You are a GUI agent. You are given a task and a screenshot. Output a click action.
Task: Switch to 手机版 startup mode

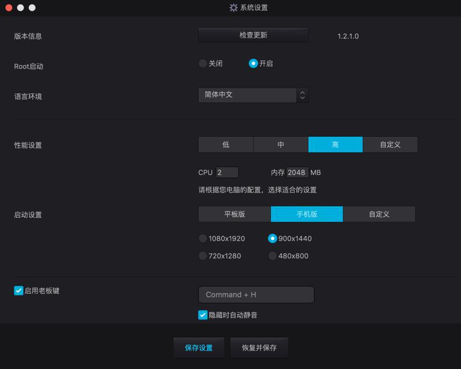306,214
